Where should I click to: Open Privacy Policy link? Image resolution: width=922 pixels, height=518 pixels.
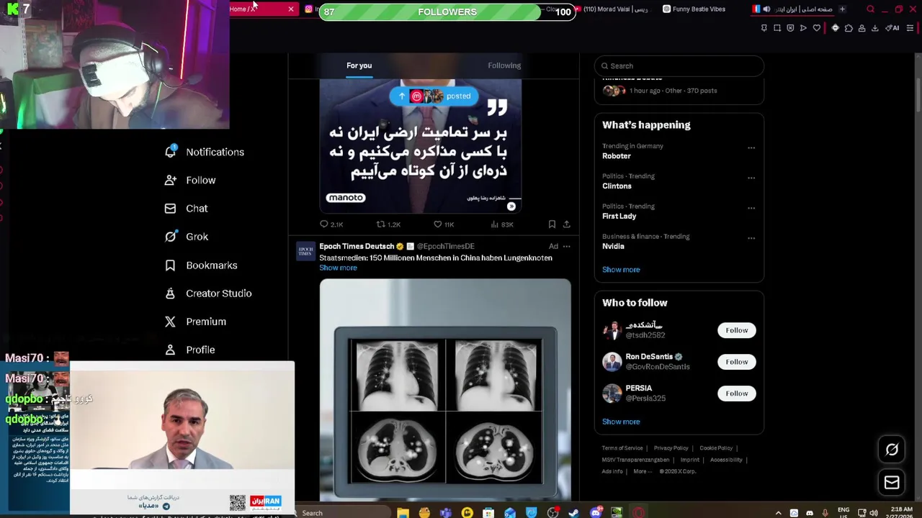click(671, 448)
